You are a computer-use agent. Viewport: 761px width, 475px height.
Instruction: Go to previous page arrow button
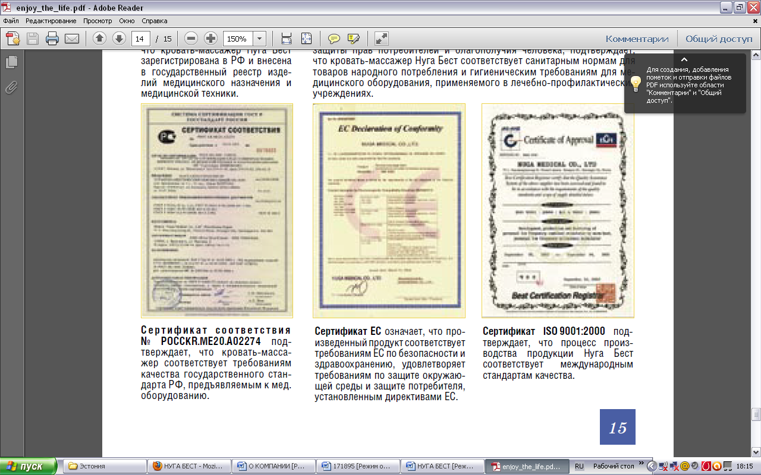[x=99, y=39]
